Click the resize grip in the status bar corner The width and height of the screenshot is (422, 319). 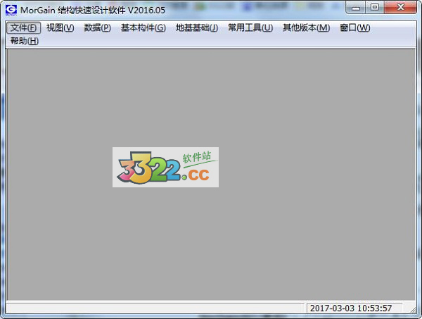(x=413, y=309)
